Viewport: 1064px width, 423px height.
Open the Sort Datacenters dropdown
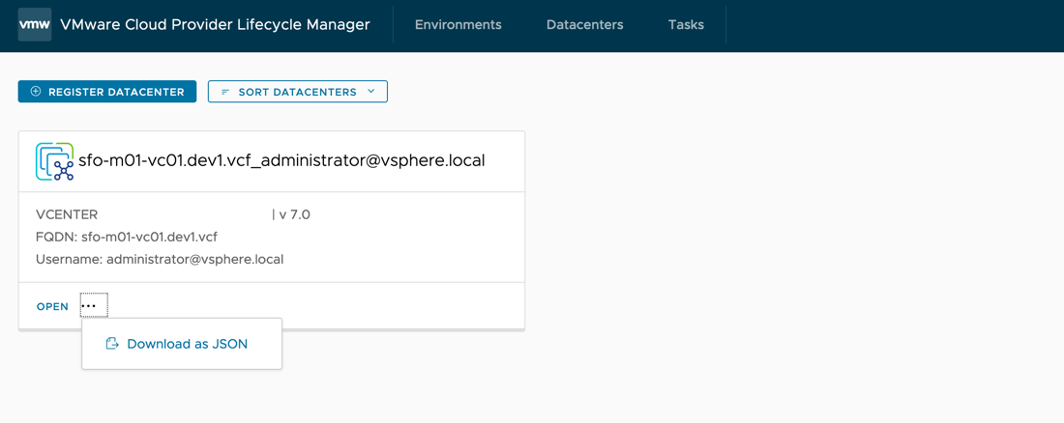[x=297, y=92]
